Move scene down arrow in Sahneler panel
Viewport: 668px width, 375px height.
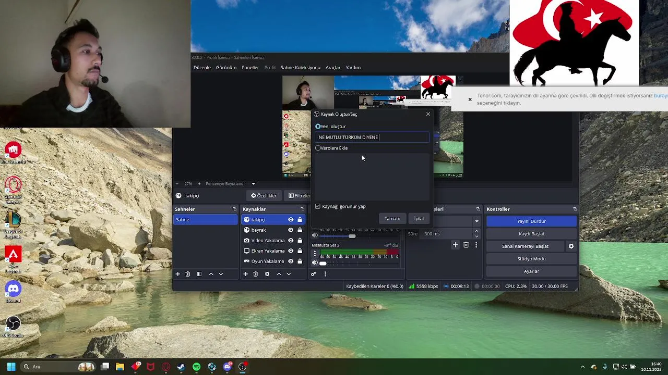(x=221, y=274)
